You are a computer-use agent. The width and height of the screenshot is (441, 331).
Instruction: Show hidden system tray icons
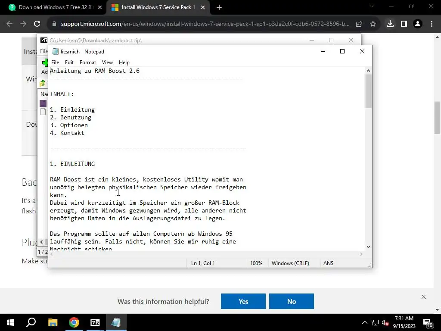[x=364, y=322]
